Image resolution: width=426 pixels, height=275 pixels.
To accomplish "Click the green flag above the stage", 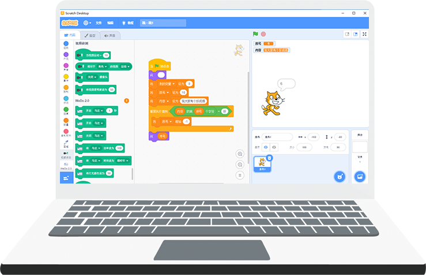I will click(255, 34).
